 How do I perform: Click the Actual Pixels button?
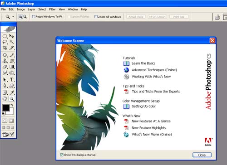tap(136, 17)
